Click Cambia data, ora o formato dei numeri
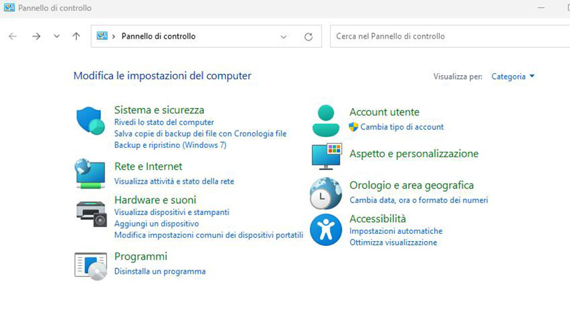Image resolution: width=570 pixels, height=311 pixels. point(419,200)
